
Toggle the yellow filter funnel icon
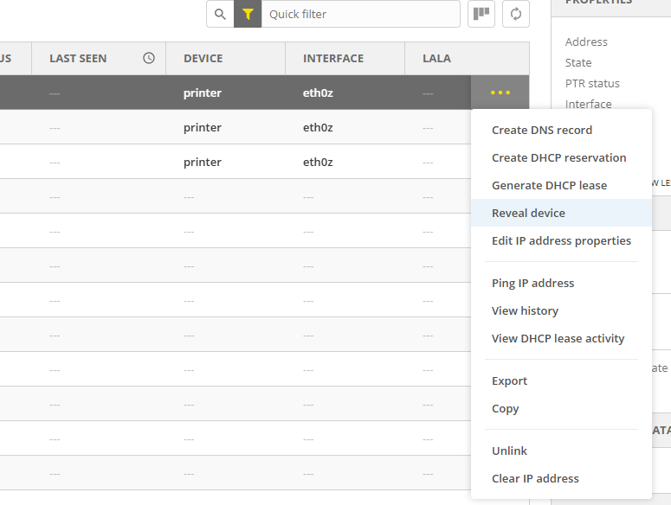point(248,14)
